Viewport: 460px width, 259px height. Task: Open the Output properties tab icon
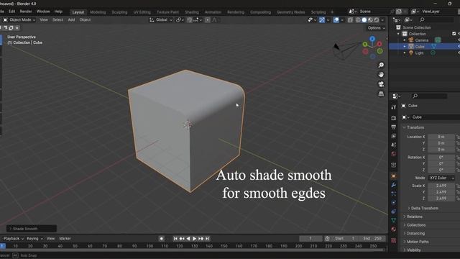click(x=393, y=127)
